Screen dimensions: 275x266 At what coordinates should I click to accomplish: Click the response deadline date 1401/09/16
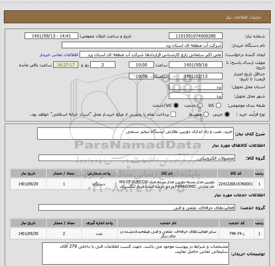click(x=196, y=65)
